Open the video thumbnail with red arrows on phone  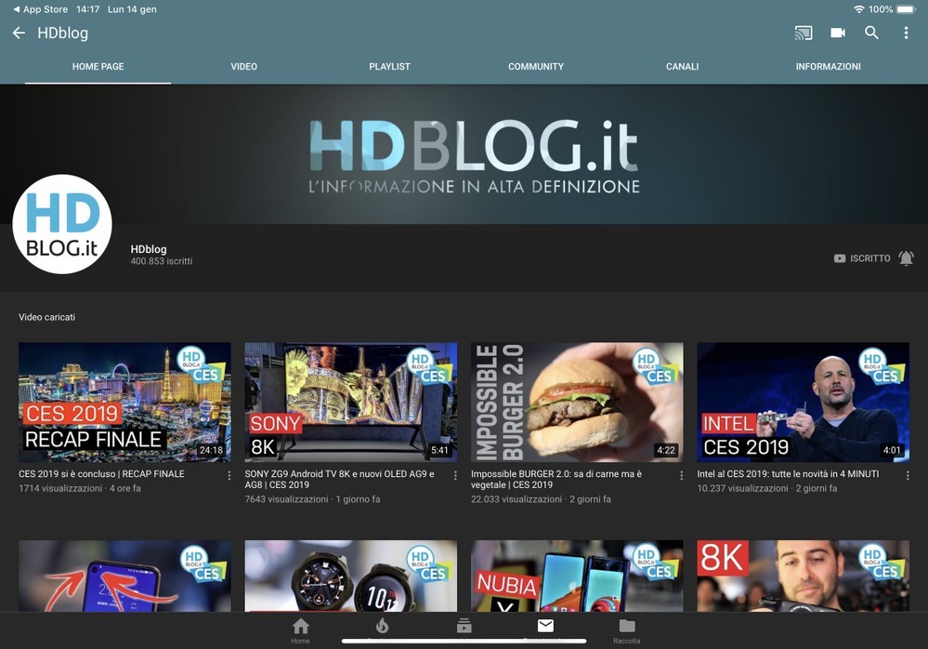[x=124, y=576]
